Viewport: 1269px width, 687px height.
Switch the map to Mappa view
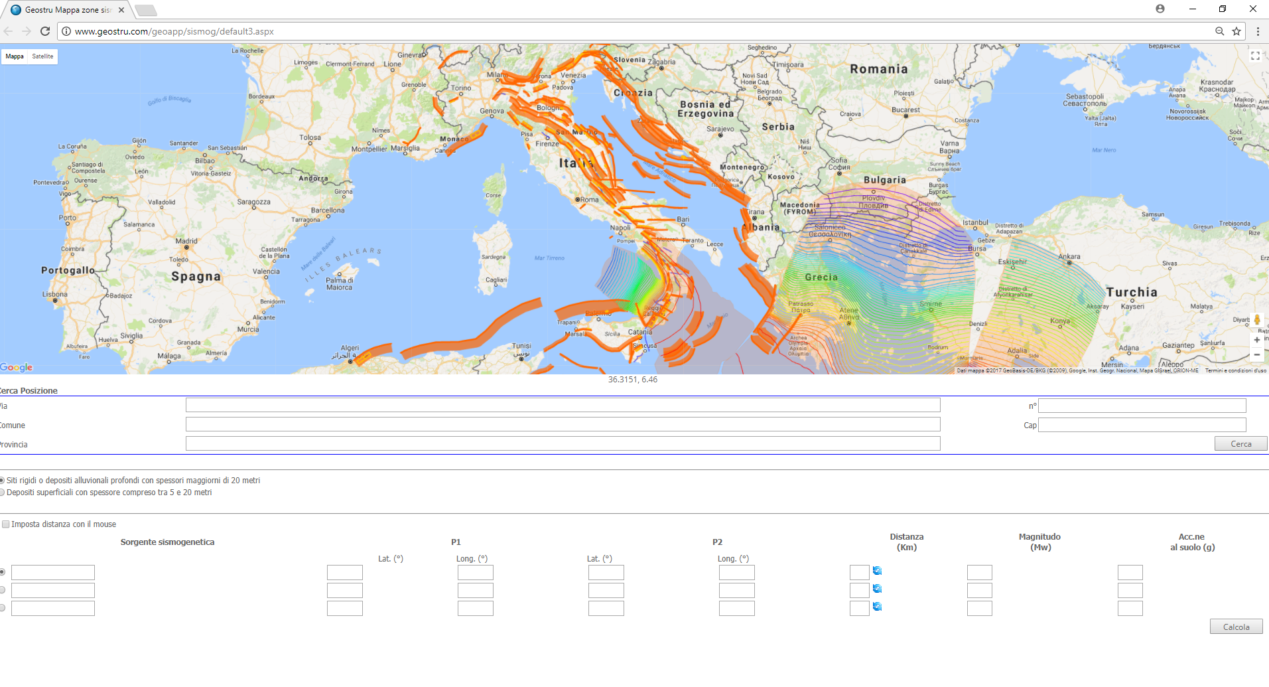tap(15, 56)
